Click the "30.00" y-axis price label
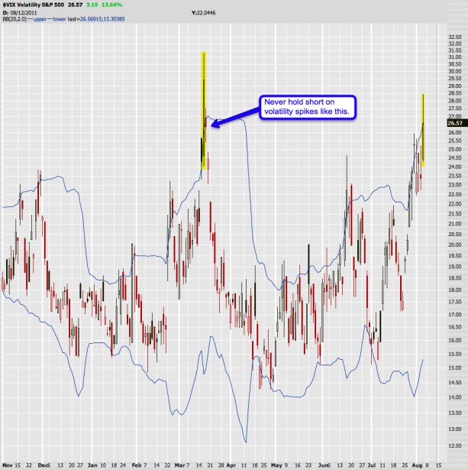Screen dimensions: 468x470 455,71
